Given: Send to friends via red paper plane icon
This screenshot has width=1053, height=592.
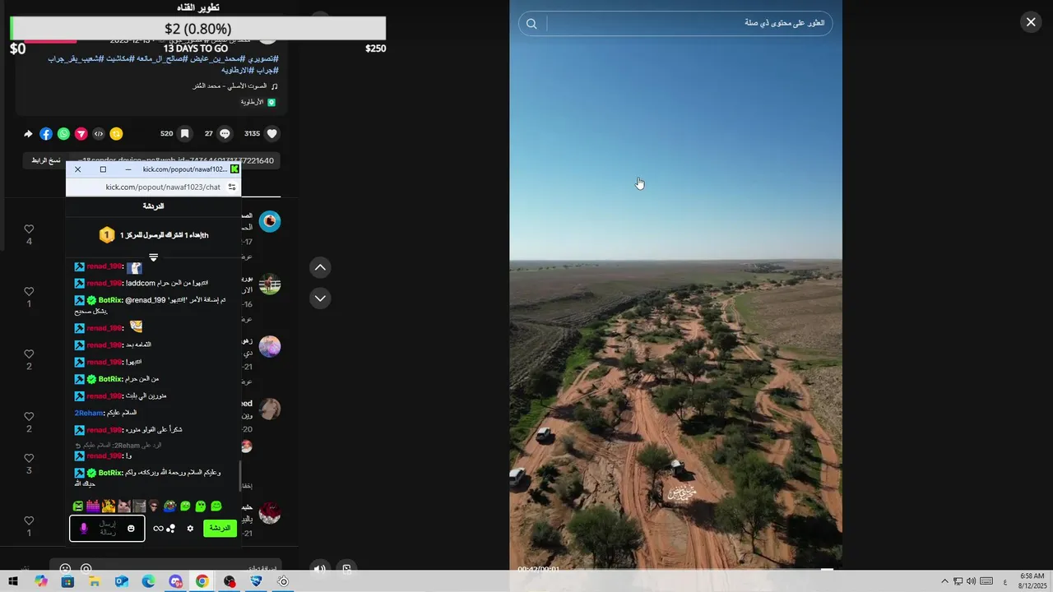Looking at the screenshot, I should pyautogui.click(x=81, y=133).
